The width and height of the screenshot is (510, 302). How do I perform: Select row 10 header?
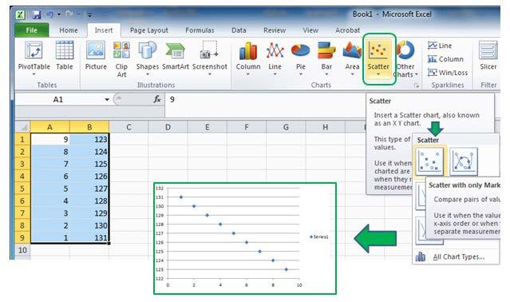pos(22,250)
